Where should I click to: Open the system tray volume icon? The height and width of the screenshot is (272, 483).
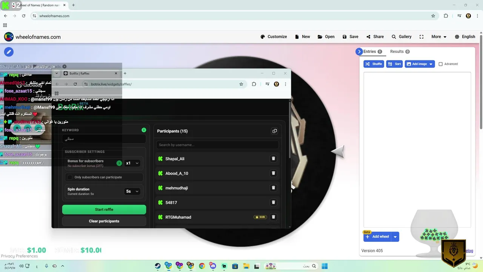pos(21,266)
